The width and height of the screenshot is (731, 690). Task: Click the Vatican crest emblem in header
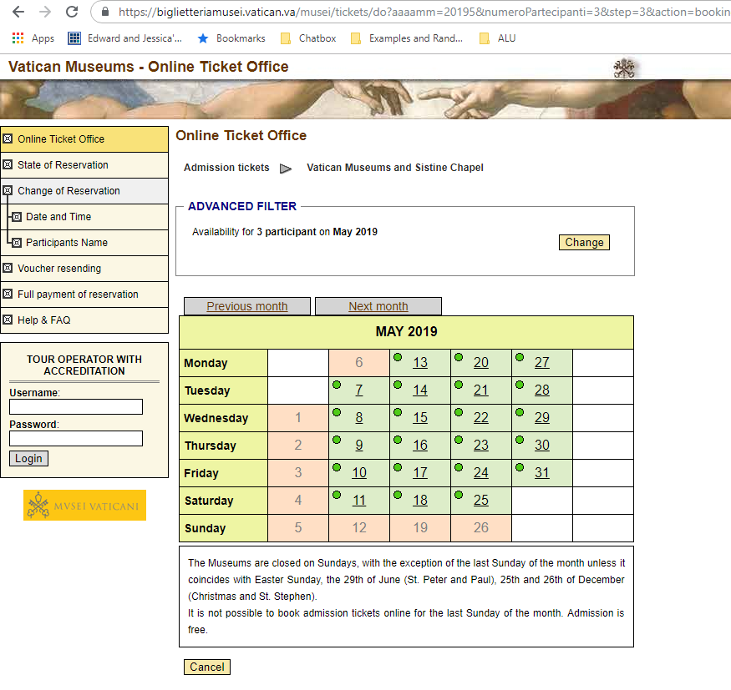point(624,68)
